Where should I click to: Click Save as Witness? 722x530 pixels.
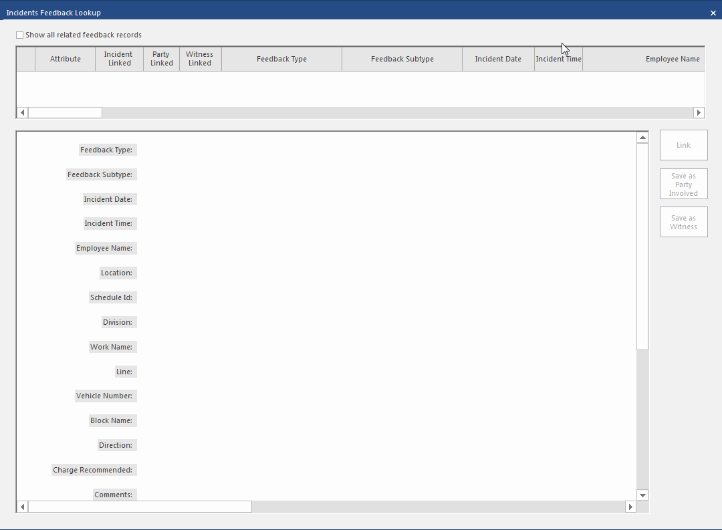coord(683,221)
